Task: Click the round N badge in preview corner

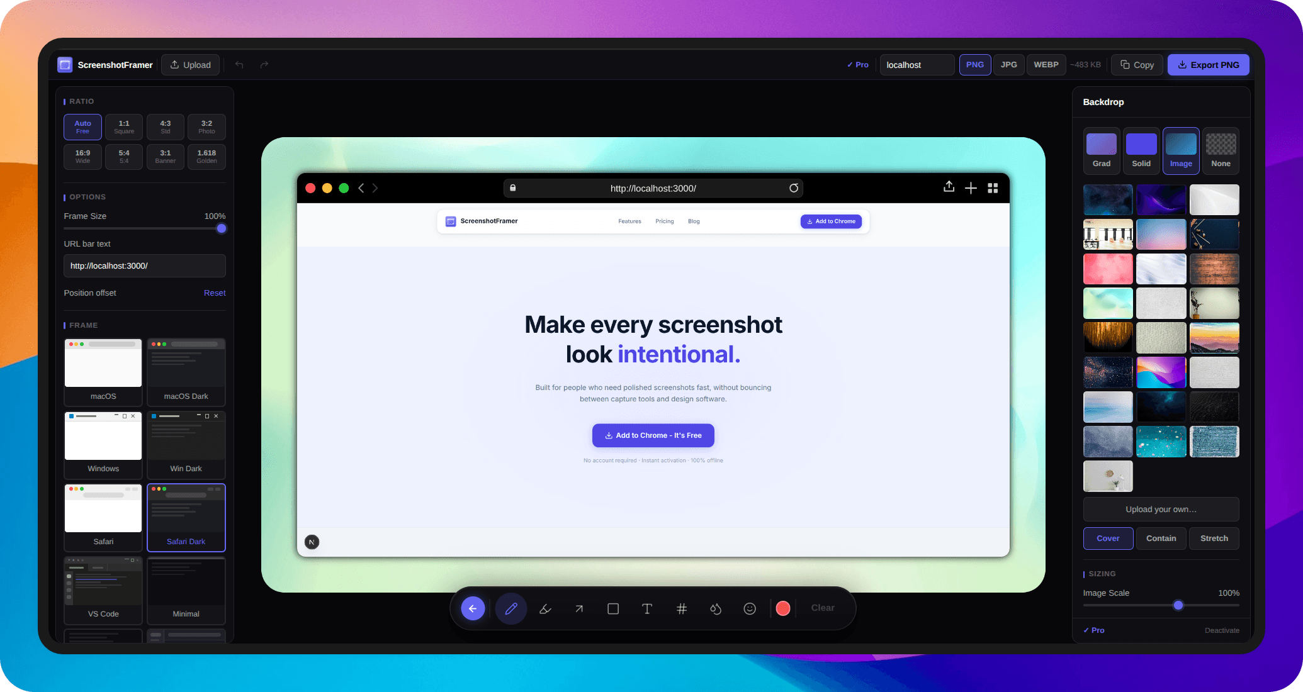Action: pos(312,542)
